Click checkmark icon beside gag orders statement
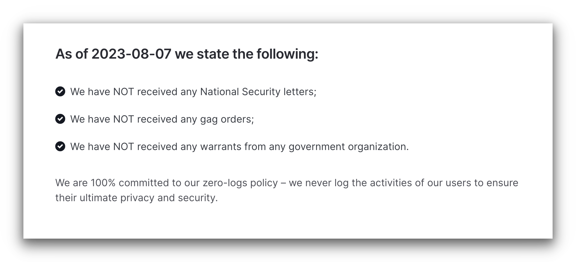 click(x=60, y=119)
